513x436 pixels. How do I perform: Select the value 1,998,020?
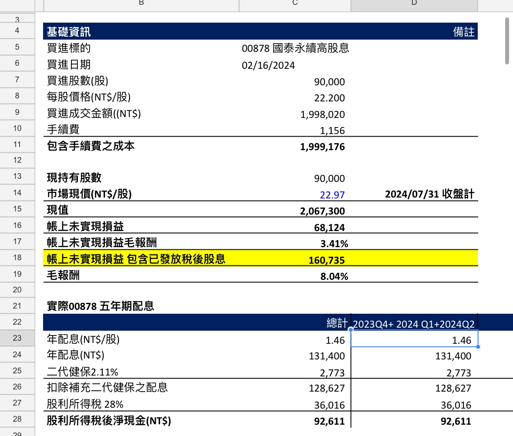322,114
